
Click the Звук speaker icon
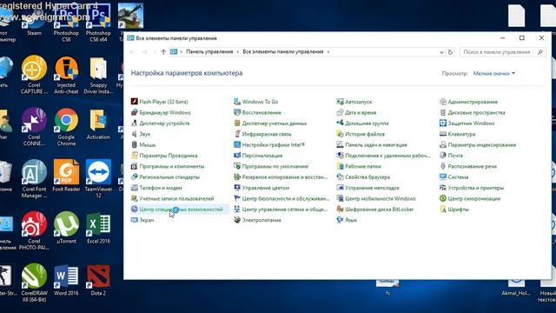coord(134,134)
